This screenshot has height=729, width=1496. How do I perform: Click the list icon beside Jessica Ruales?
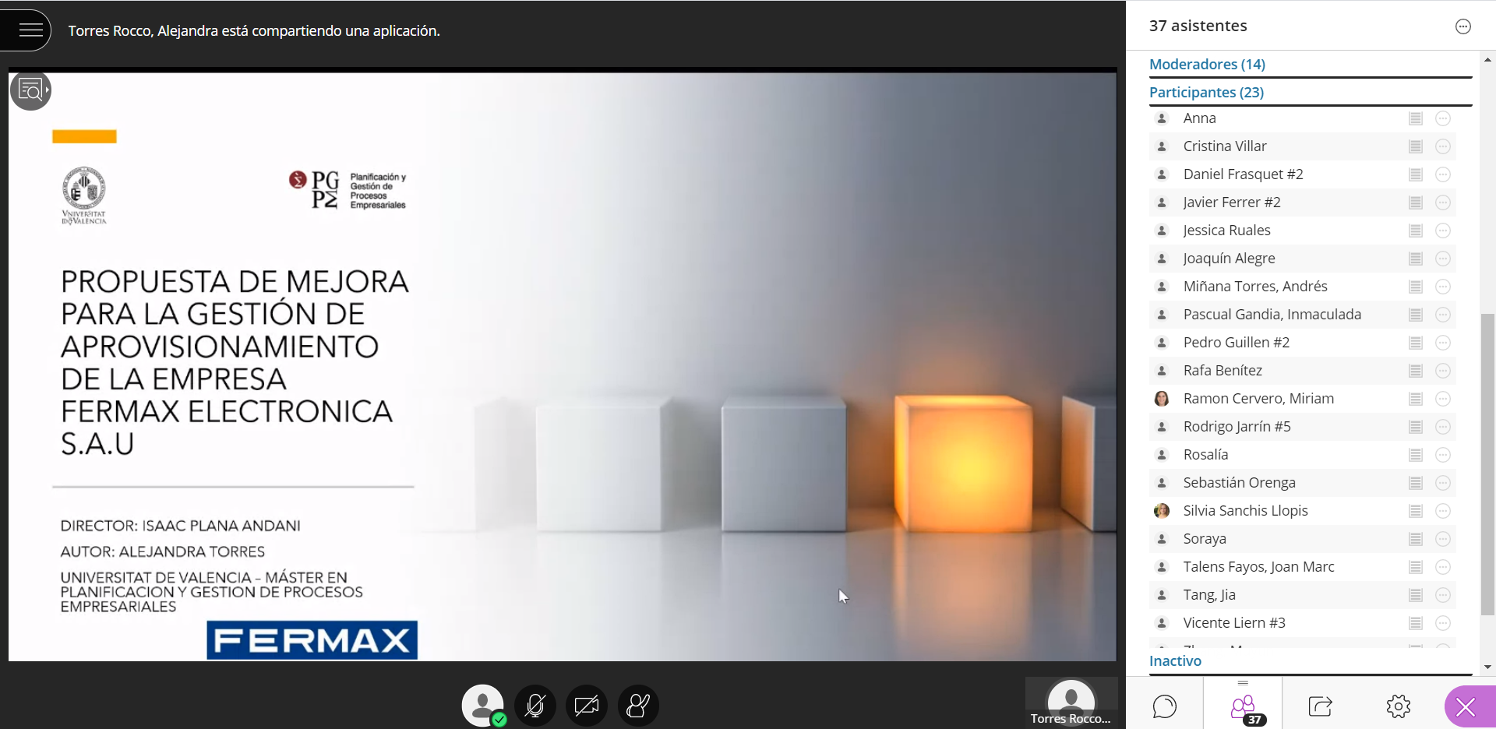point(1416,231)
